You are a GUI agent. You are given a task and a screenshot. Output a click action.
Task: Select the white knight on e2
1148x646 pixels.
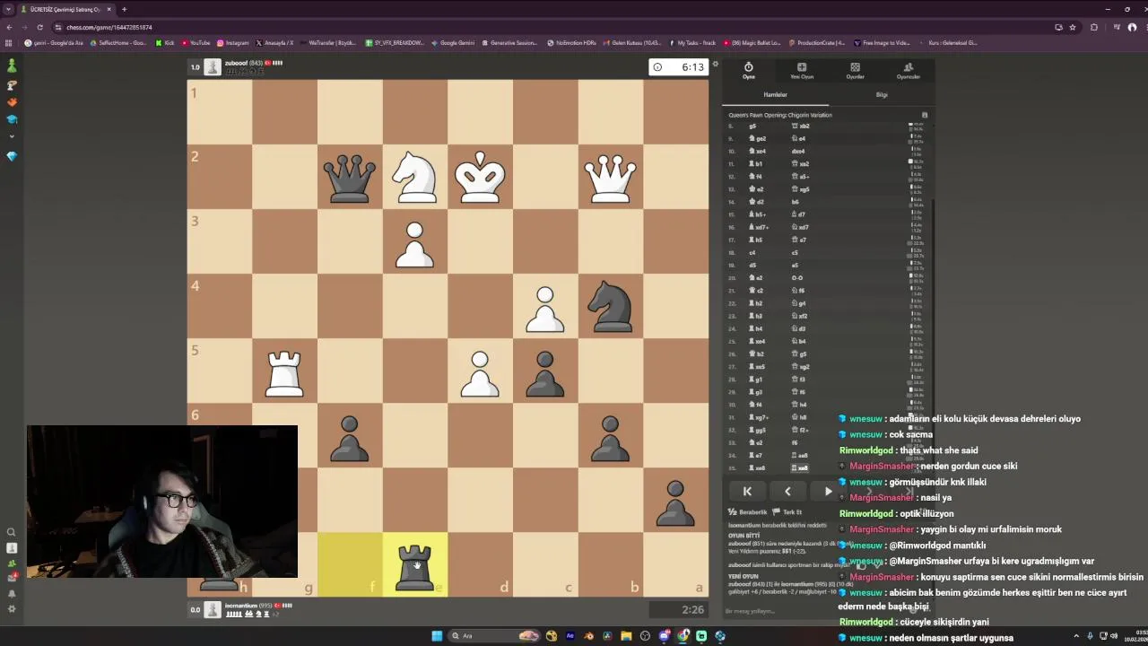415,177
